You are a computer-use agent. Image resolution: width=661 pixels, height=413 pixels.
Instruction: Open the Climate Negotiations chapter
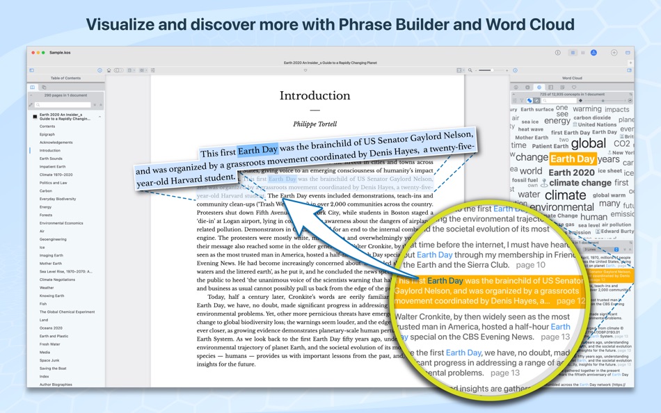click(57, 280)
